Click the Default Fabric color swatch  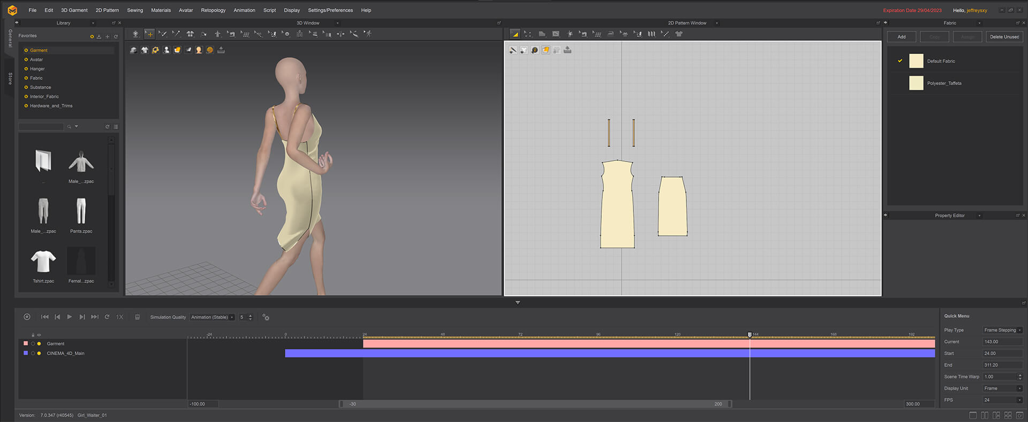916,61
